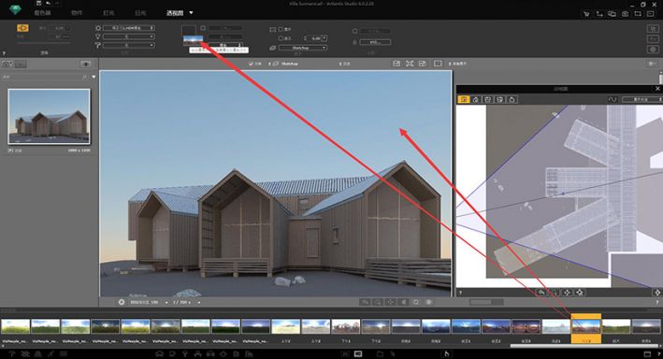Screen dimensions: 663x359
Task: Switch to the third inspector tab
Action: pyautogui.click(x=108, y=13)
